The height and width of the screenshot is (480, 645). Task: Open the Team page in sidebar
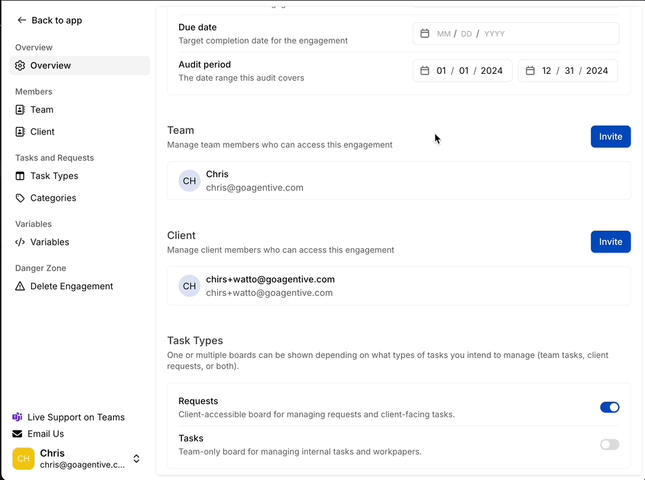pyautogui.click(x=41, y=110)
